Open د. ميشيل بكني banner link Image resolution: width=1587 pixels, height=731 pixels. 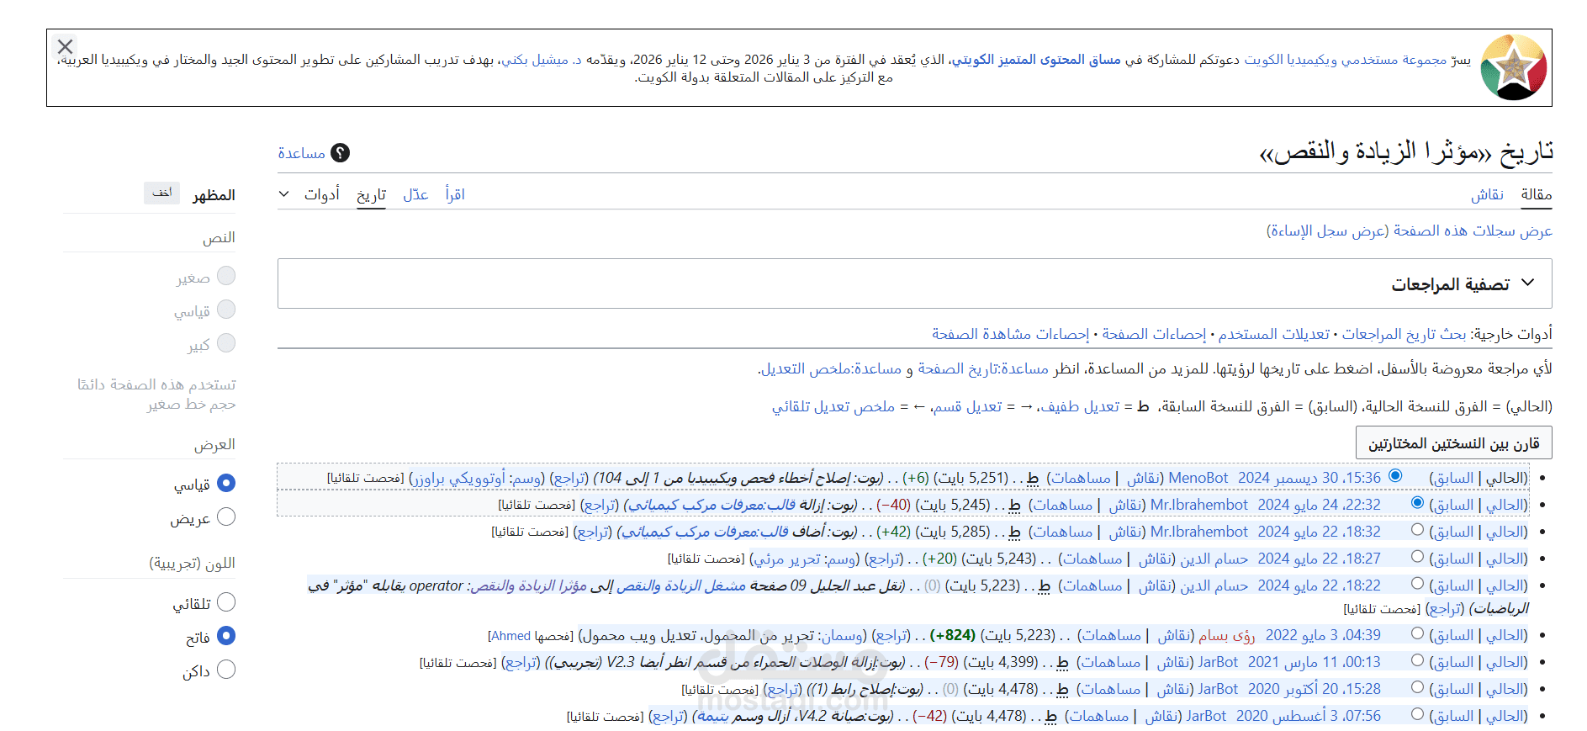click(x=542, y=60)
